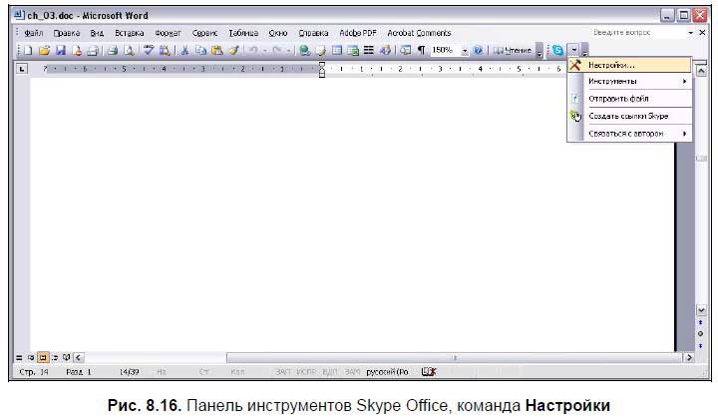
Task: Click the Введите вопрос help search field
Action: (634, 33)
